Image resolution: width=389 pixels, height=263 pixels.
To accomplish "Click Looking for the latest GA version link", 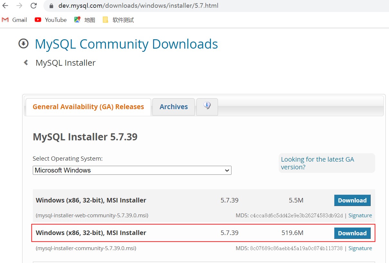I will coord(317,163).
